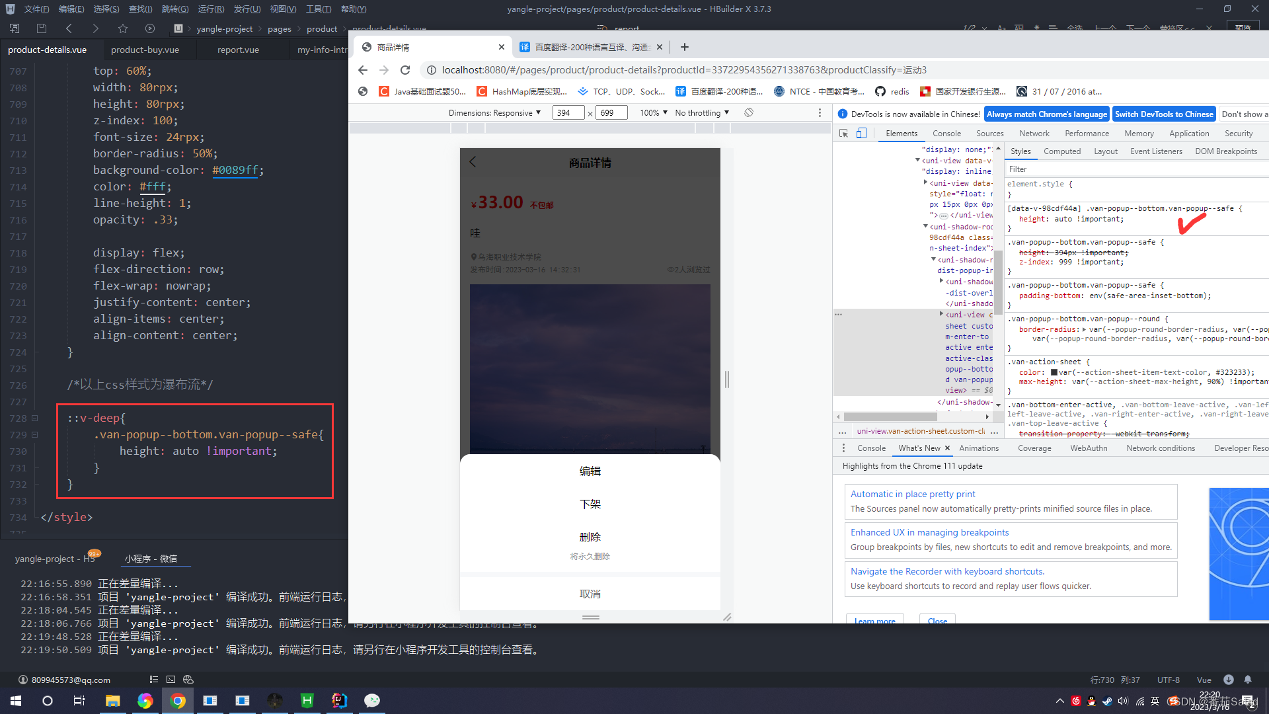Click the Save file icon in HBuilder
The height and width of the screenshot is (714, 1269).
tap(41, 28)
